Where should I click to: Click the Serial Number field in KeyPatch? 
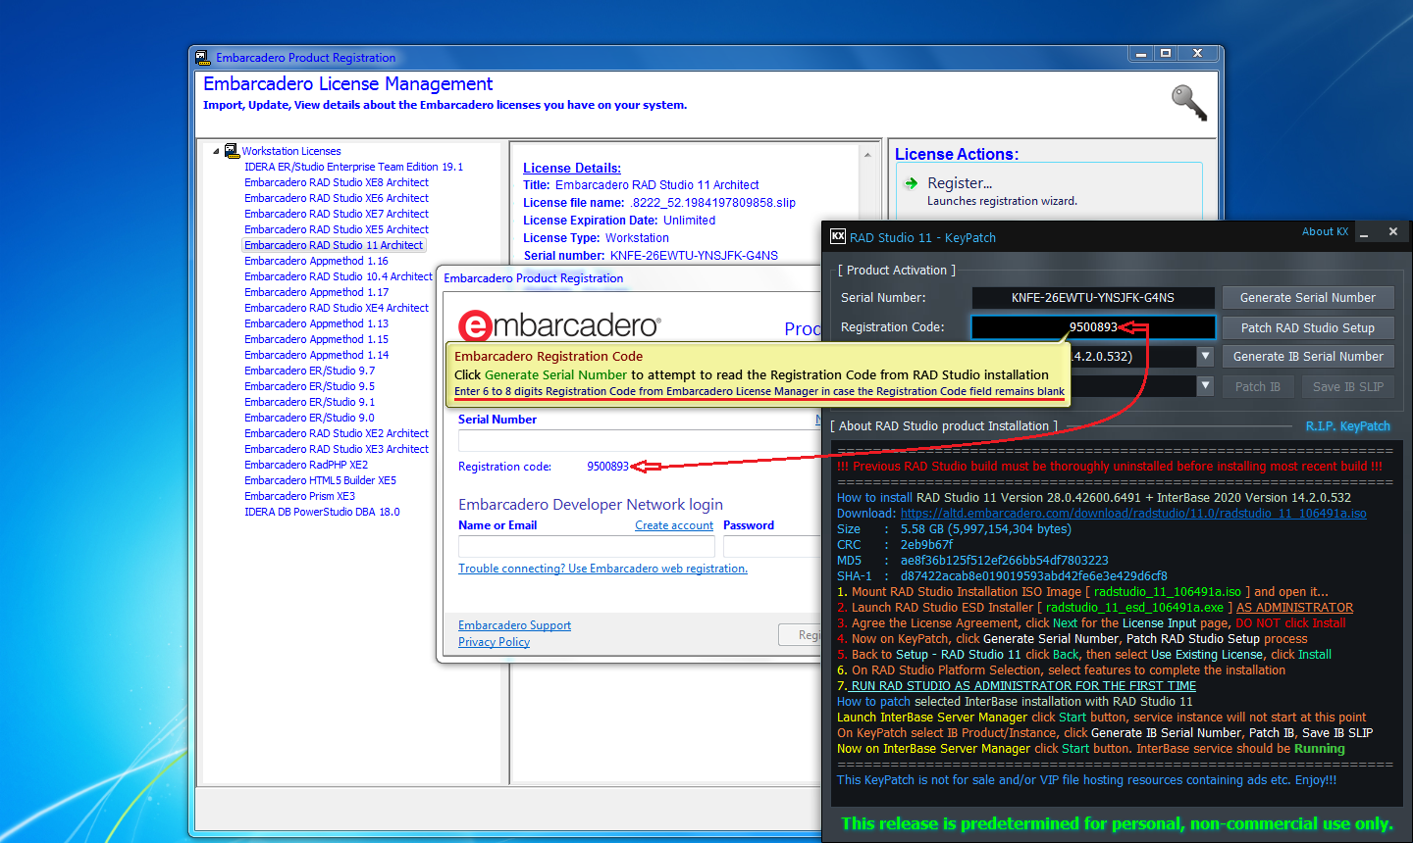click(1093, 298)
